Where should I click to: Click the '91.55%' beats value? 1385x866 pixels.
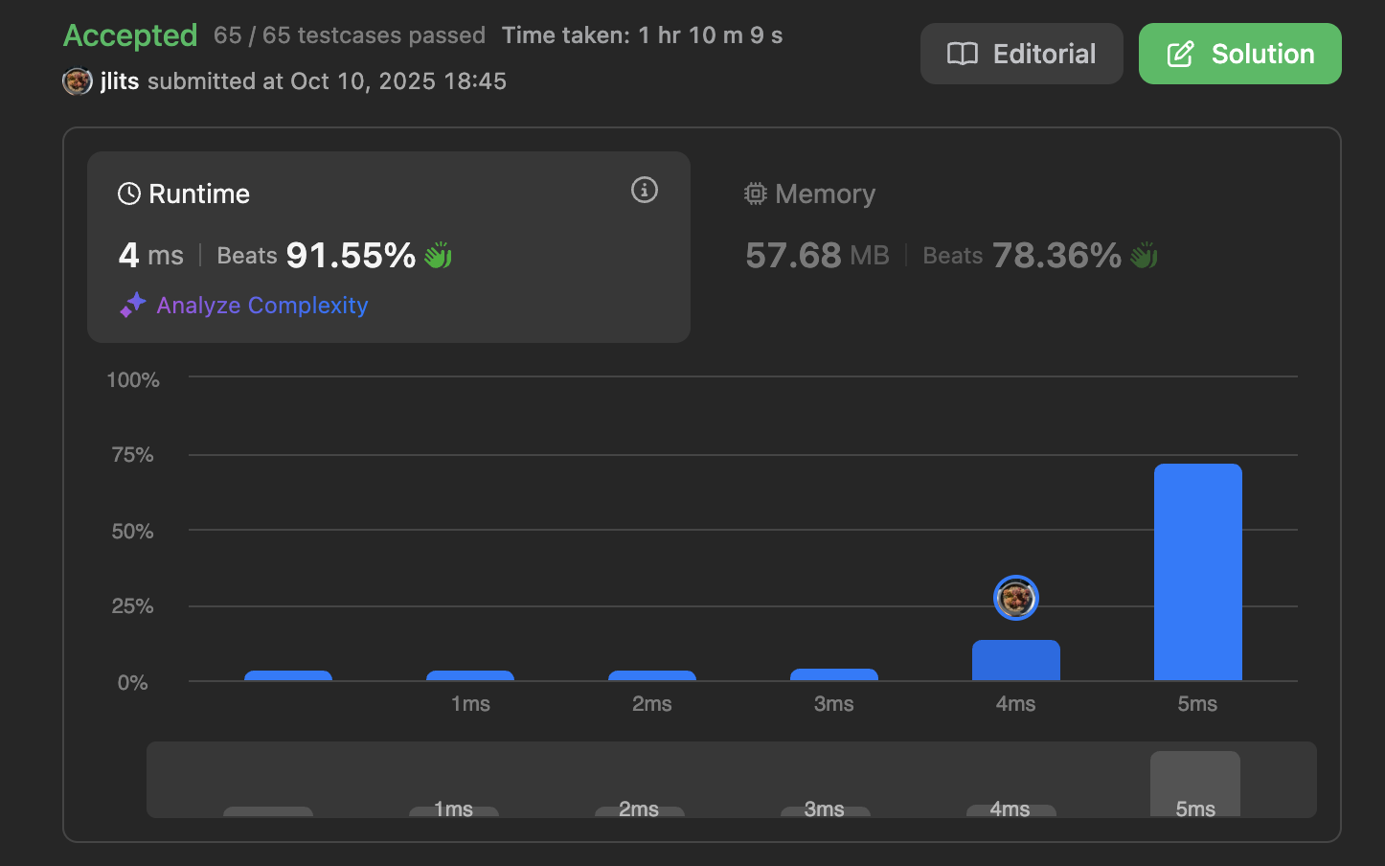tap(351, 255)
